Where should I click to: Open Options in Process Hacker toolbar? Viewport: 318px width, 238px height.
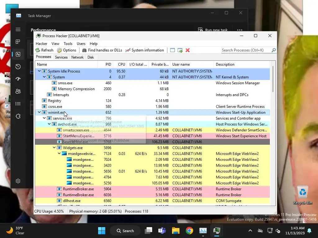tap(66, 50)
